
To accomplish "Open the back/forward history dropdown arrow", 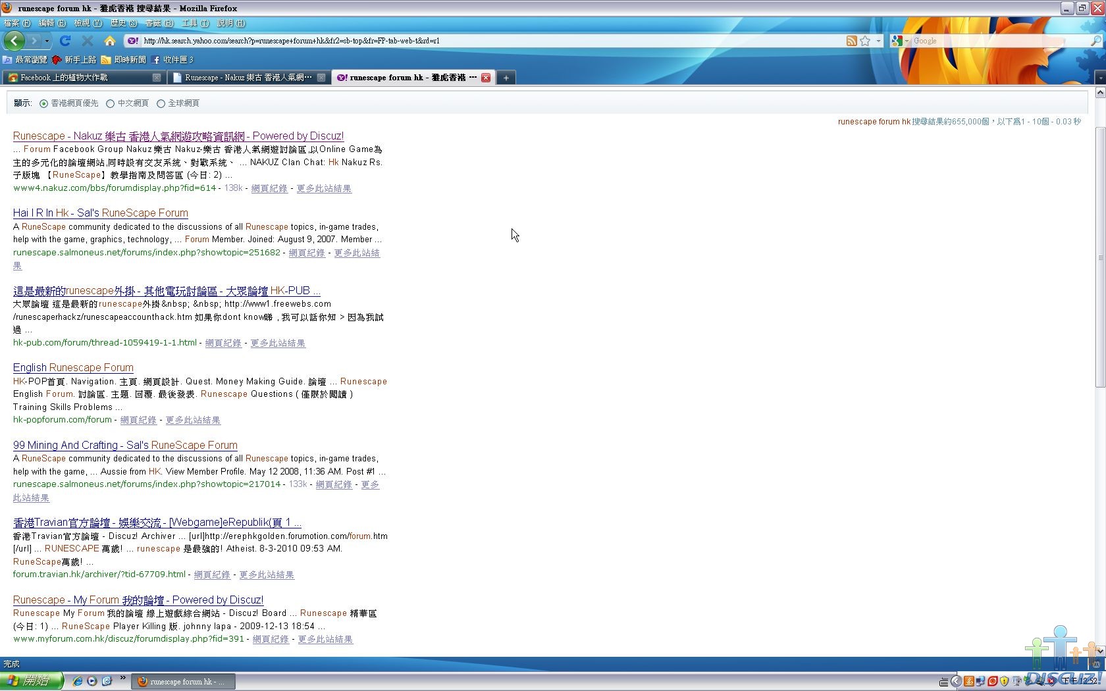I will pyautogui.click(x=47, y=41).
